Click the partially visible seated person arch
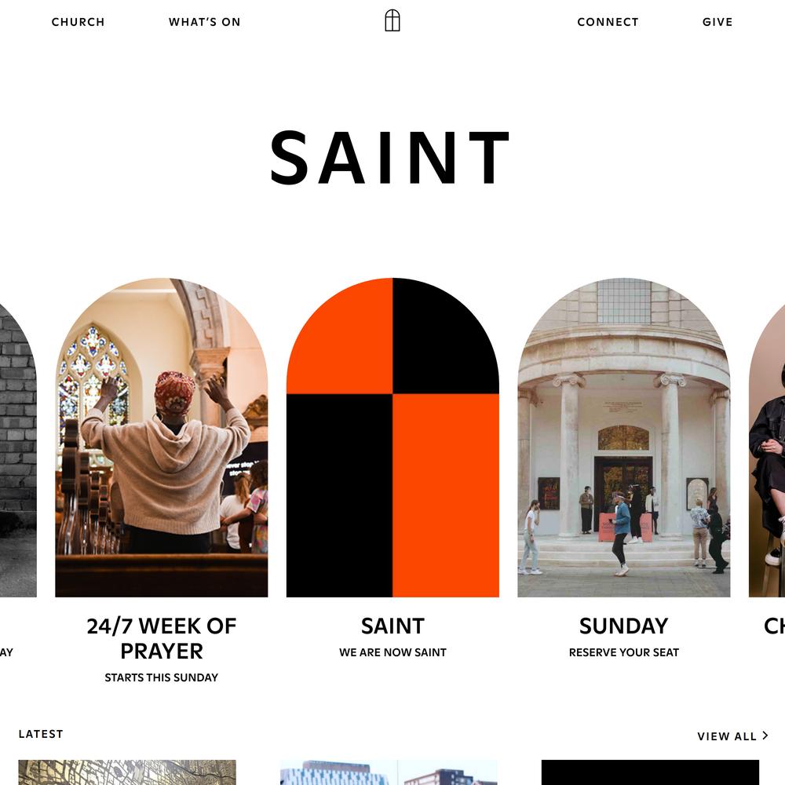The height and width of the screenshot is (785, 785). (x=767, y=450)
